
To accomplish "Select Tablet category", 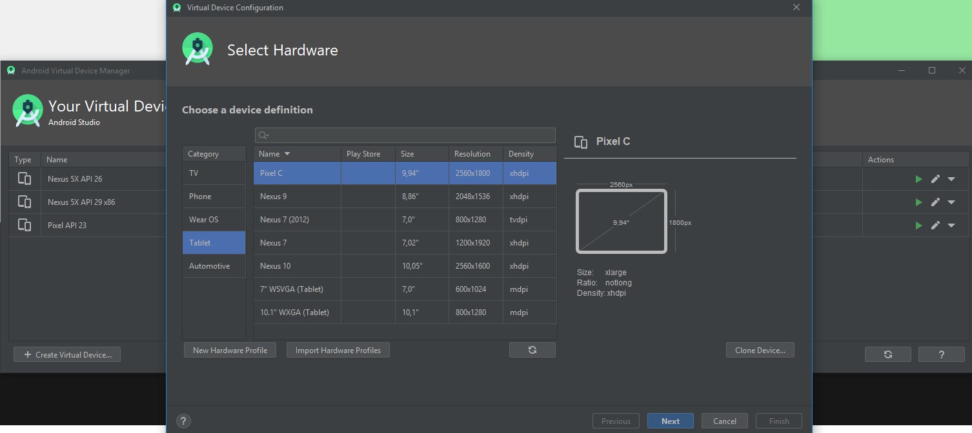I will coord(214,243).
